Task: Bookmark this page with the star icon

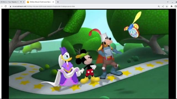Action: click(167, 6)
